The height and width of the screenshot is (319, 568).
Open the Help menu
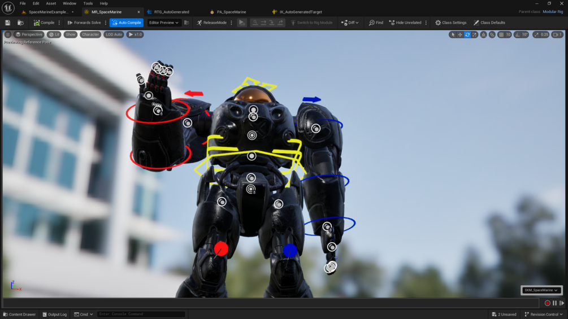coord(103,3)
